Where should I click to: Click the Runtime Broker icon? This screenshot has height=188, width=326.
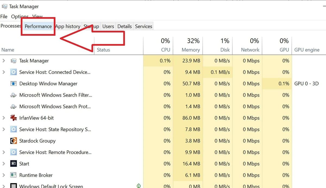click(x=13, y=175)
